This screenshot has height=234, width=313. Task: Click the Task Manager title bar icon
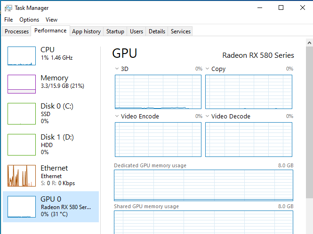tap(8, 8)
